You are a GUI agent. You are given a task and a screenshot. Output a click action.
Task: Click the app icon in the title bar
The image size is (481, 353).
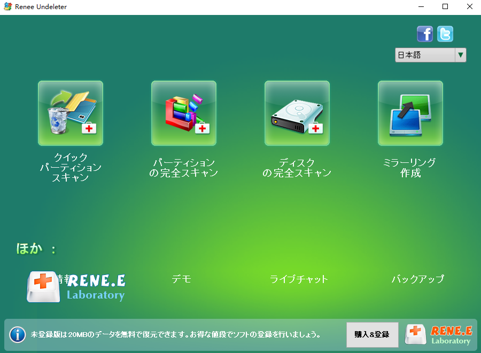(7, 6)
